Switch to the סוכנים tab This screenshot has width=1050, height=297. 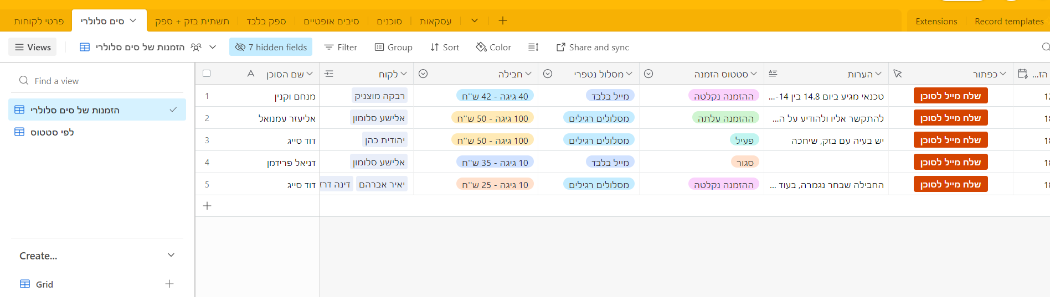click(389, 21)
